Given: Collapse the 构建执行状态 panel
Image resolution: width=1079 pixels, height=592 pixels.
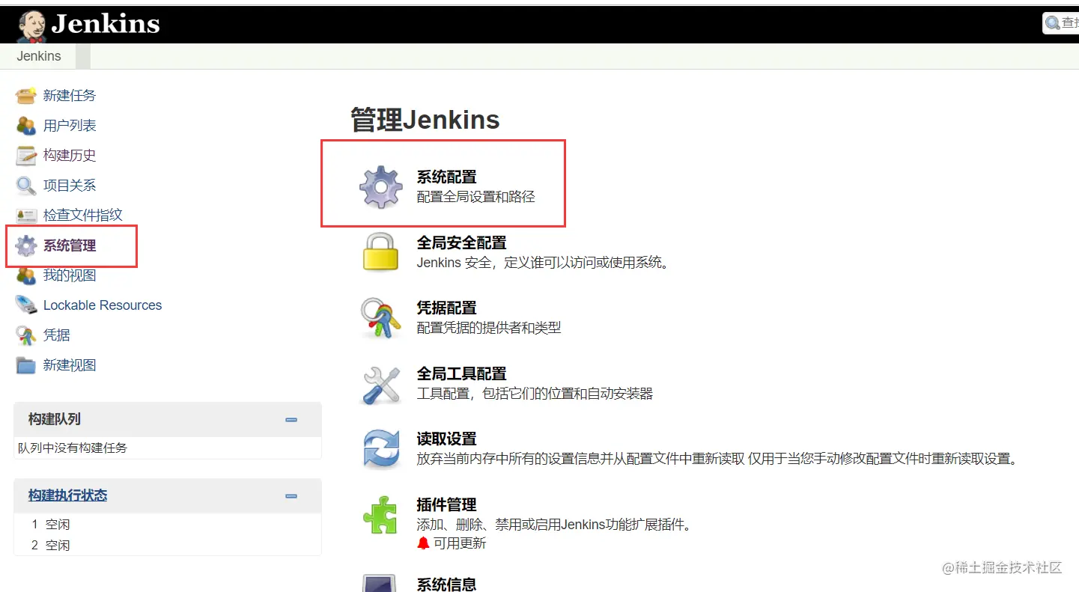Looking at the screenshot, I should [x=291, y=495].
